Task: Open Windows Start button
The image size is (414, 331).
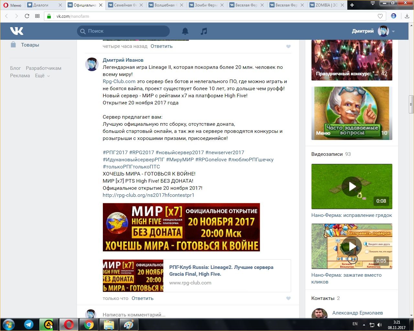Action: tap(9, 324)
